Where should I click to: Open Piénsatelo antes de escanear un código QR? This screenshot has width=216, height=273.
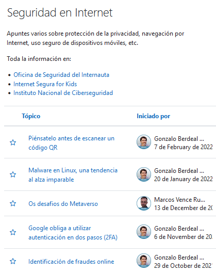71,143
